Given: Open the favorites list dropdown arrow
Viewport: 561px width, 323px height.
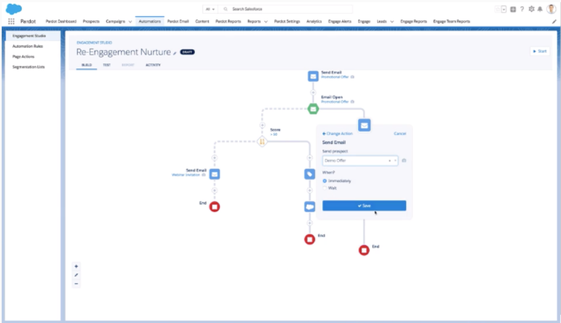Looking at the screenshot, I should click(504, 9).
